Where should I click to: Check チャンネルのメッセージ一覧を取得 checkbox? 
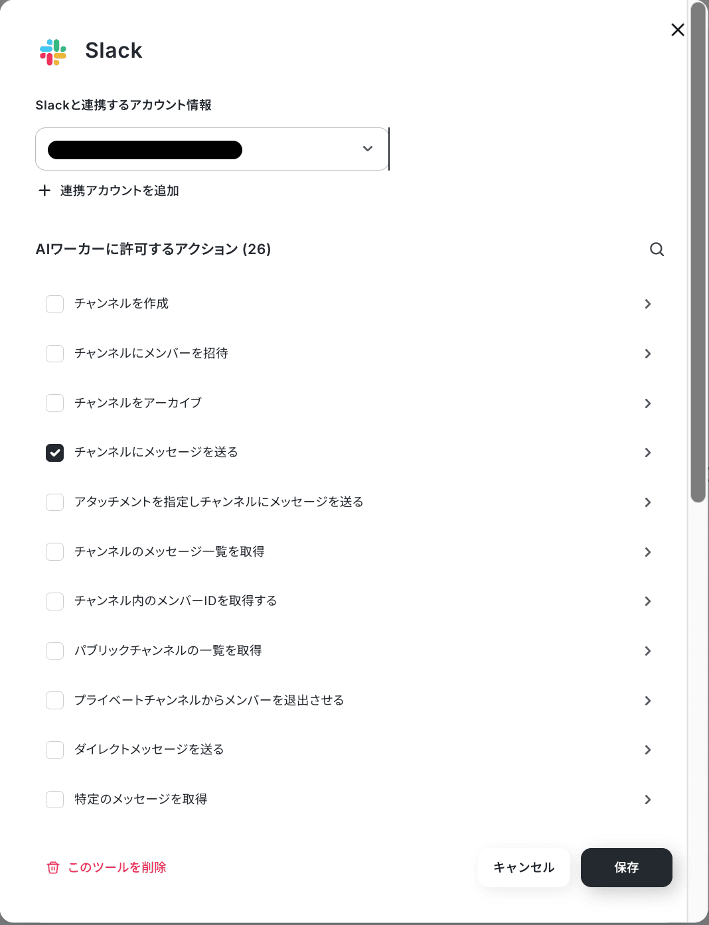[x=54, y=551]
